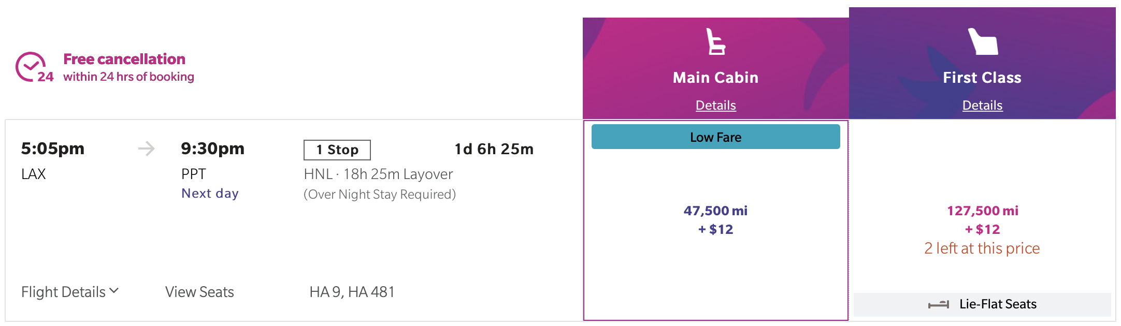The width and height of the screenshot is (1121, 326).
Task: Switch to the First Class column header
Action: click(982, 77)
